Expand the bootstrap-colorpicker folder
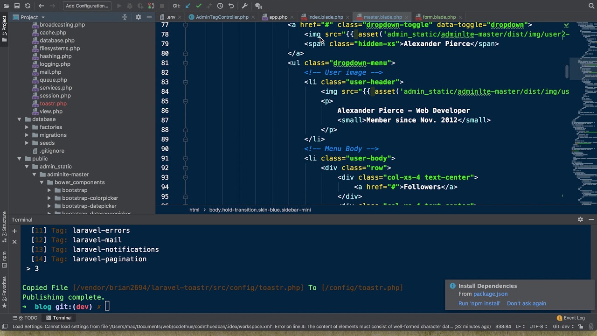Screen dimensions: 597x336 click(x=49, y=198)
